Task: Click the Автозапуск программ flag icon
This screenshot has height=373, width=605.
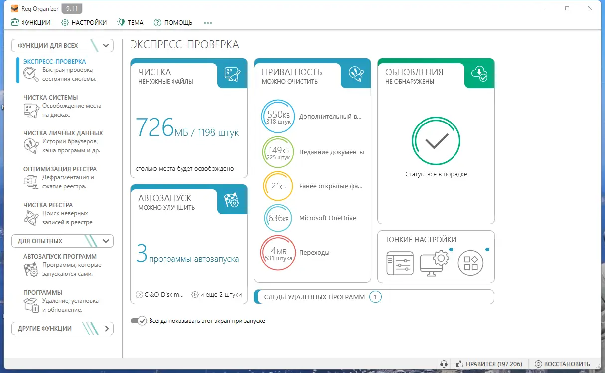Action: 31,269
